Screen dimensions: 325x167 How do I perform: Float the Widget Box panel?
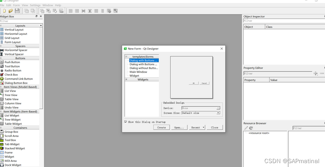pyautogui.click(x=36, y=16)
